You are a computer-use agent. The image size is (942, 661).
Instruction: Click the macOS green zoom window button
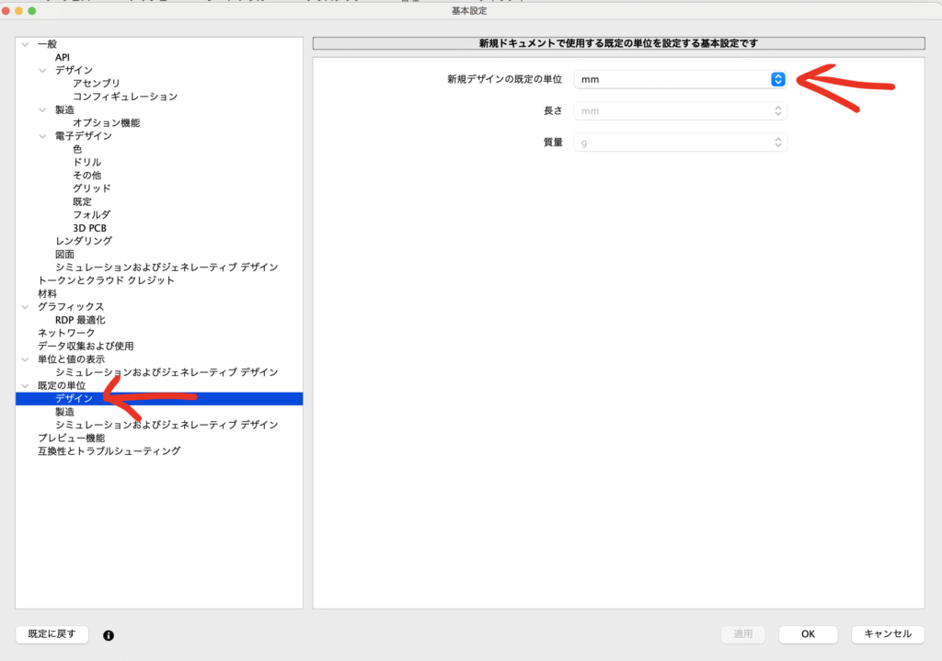click(x=32, y=10)
